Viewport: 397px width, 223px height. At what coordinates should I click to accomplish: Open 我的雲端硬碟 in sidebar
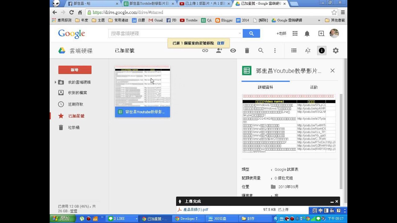(79, 82)
